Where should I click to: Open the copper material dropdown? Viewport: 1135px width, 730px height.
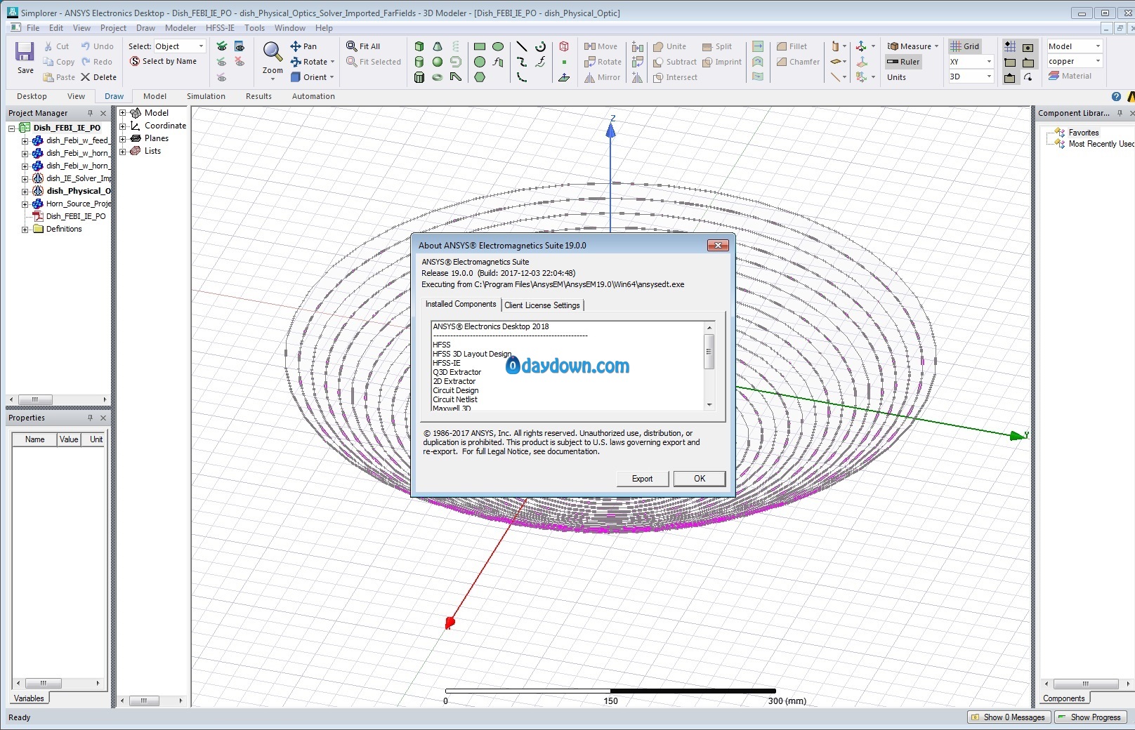point(1098,61)
